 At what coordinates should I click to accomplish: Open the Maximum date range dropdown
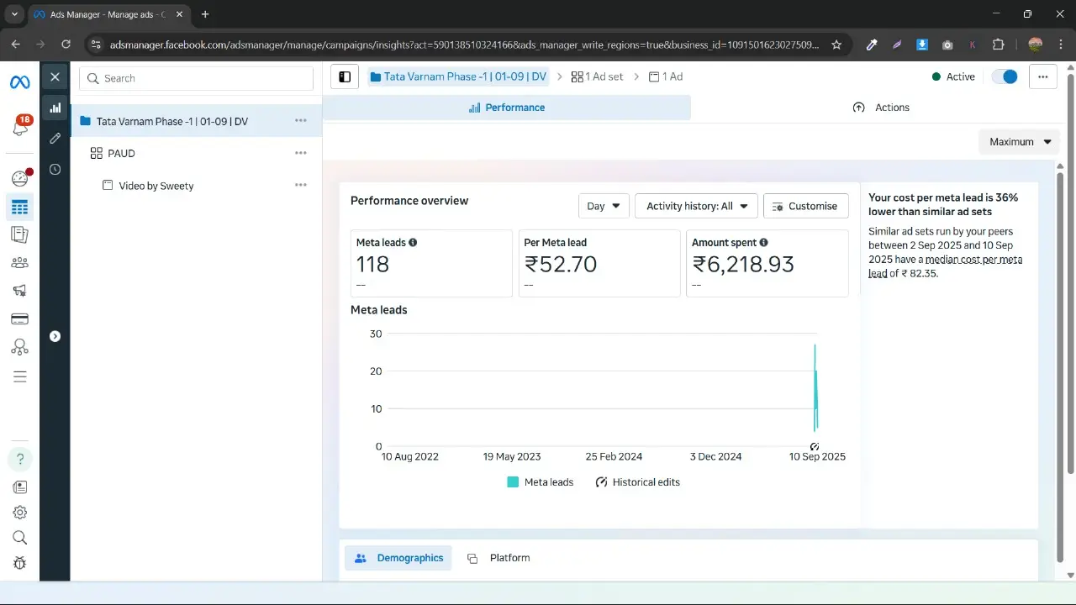pos(1020,142)
